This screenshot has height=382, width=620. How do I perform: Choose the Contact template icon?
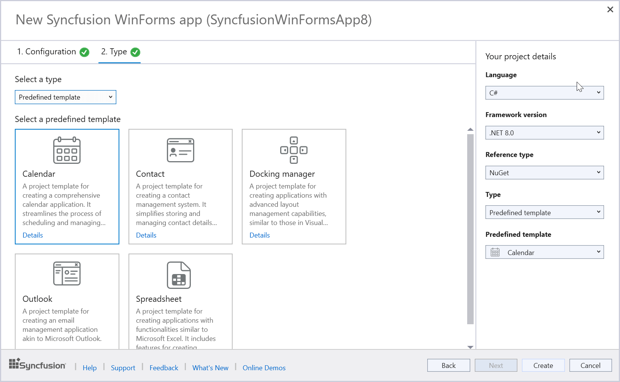click(180, 150)
